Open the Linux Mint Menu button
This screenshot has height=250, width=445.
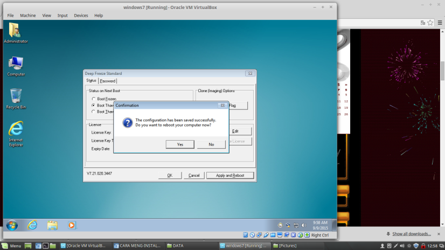[x=12, y=246]
